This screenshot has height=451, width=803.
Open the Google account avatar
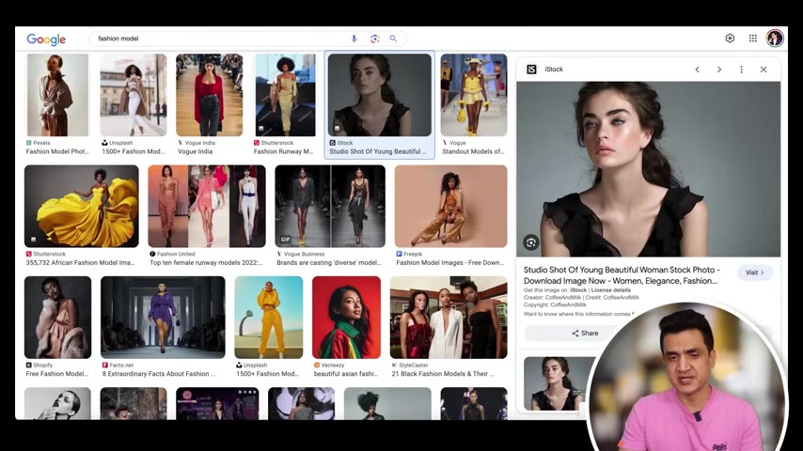[775, 38]
